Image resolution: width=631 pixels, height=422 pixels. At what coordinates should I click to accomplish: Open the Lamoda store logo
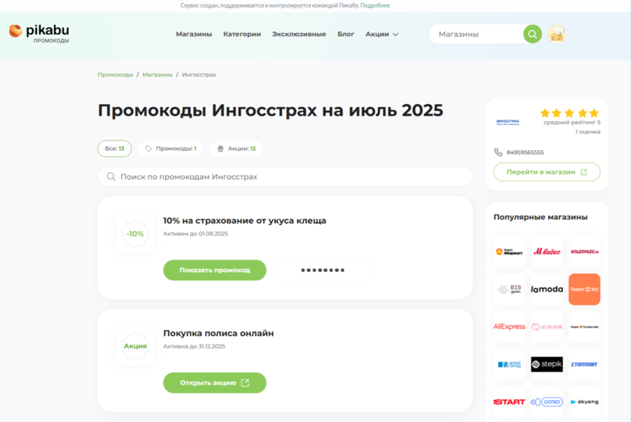[x=547, y=289]
